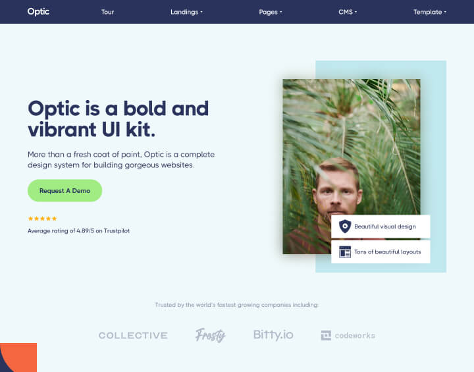Viewport: 474px width, 372px height.
Task: Select the Tons of beautiful layouts card
Action: coord(381,252)
